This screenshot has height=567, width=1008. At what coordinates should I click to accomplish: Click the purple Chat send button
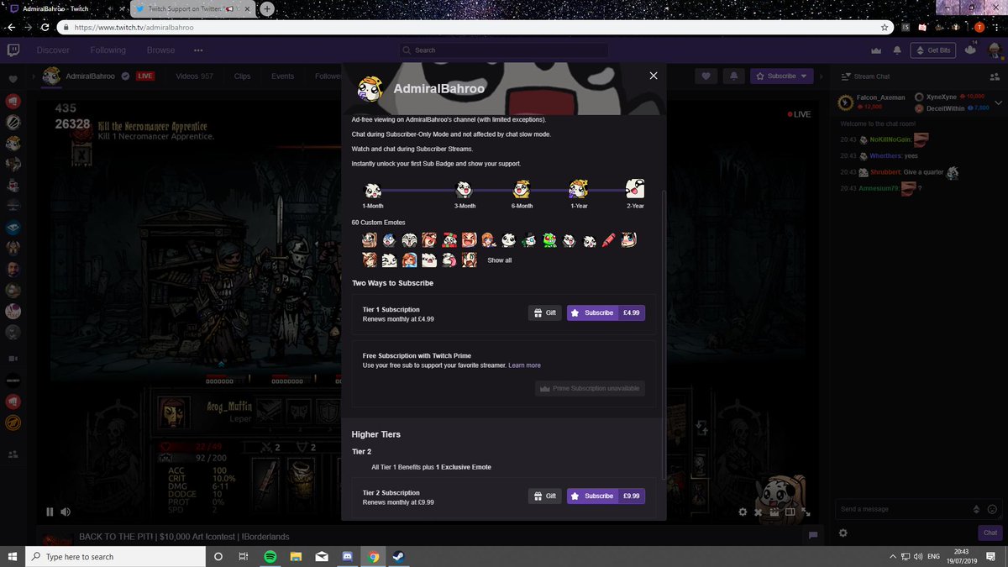(990, 533)
